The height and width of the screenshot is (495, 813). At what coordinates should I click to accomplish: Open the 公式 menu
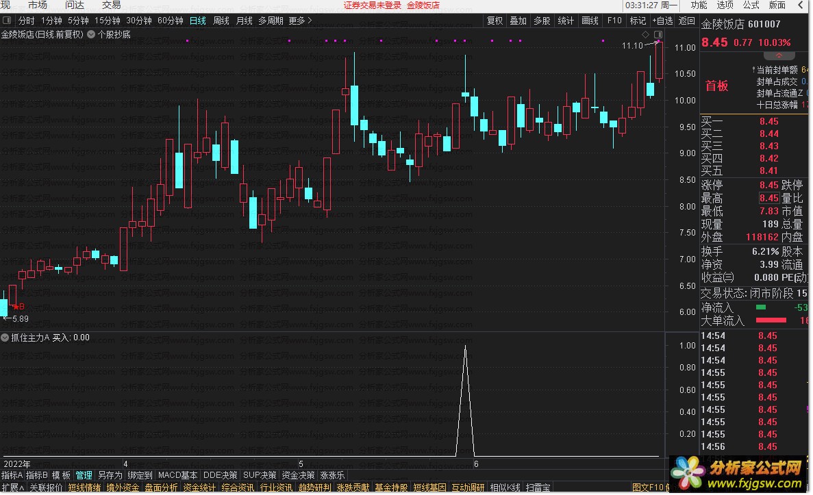[751, 5]
